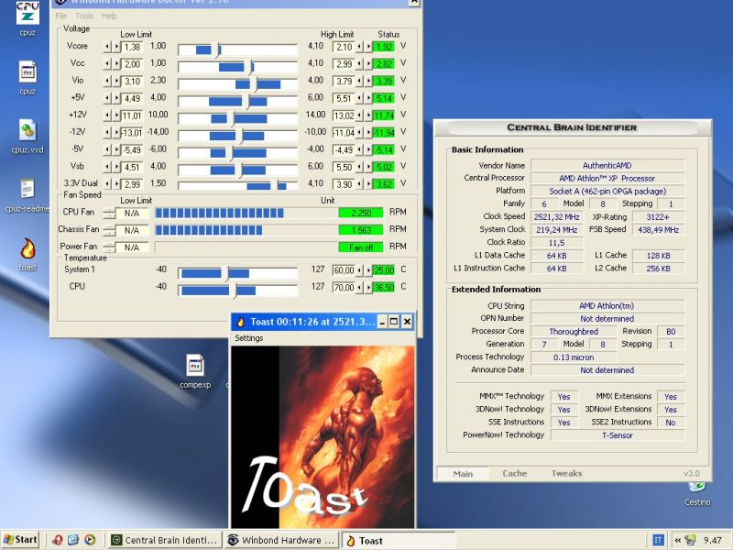Increase the +5V low limit with the right arrow
The image size is (733, 550).
click(x=116, y=98)
